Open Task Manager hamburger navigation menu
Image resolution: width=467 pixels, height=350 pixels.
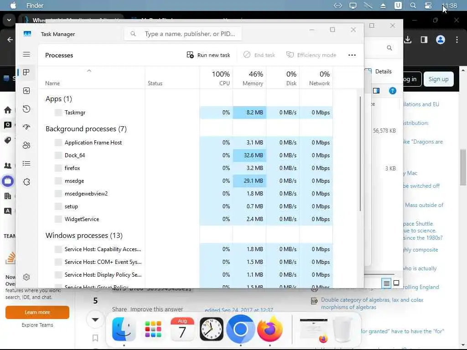(26, 54)
